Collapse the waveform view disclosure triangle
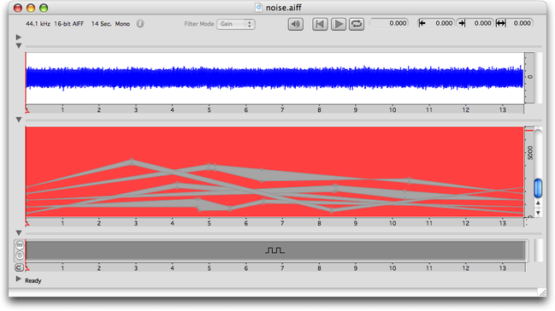 19,46
